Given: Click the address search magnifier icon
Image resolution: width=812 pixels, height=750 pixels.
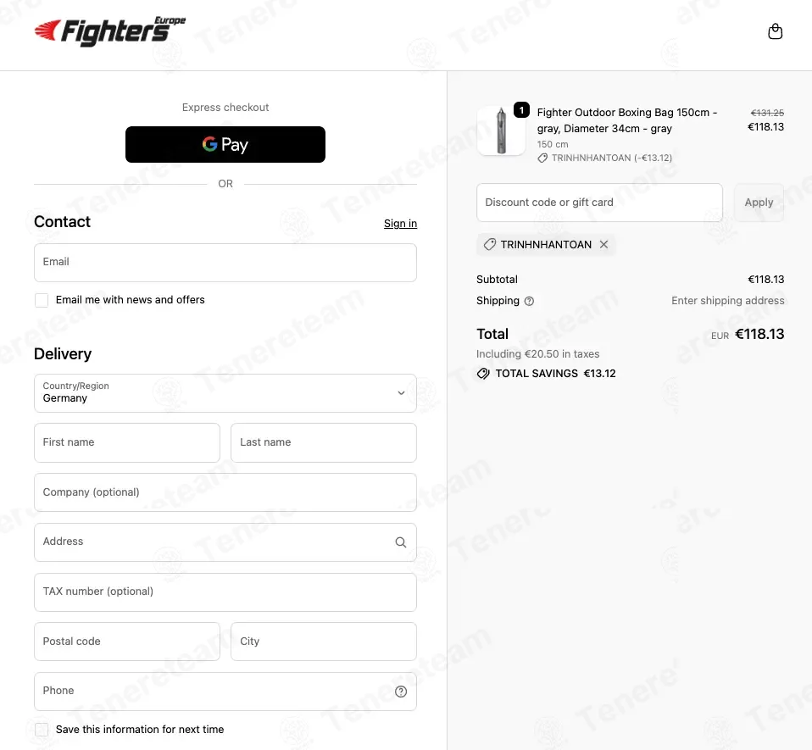Looking at the screenshot, I should click(401, 542).
